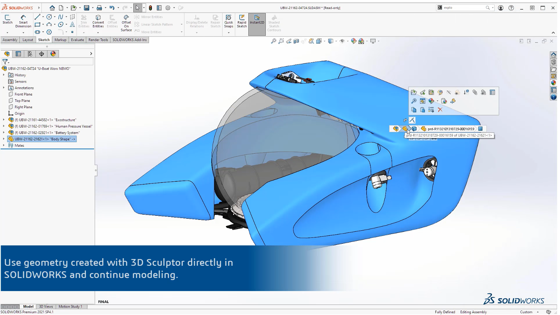Click the Smart Dimension tool
Viewport: 560px width, 315px height.
point(23,21)
